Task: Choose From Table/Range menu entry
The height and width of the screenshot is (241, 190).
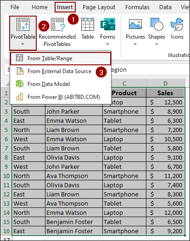Action: pos(61,58)
